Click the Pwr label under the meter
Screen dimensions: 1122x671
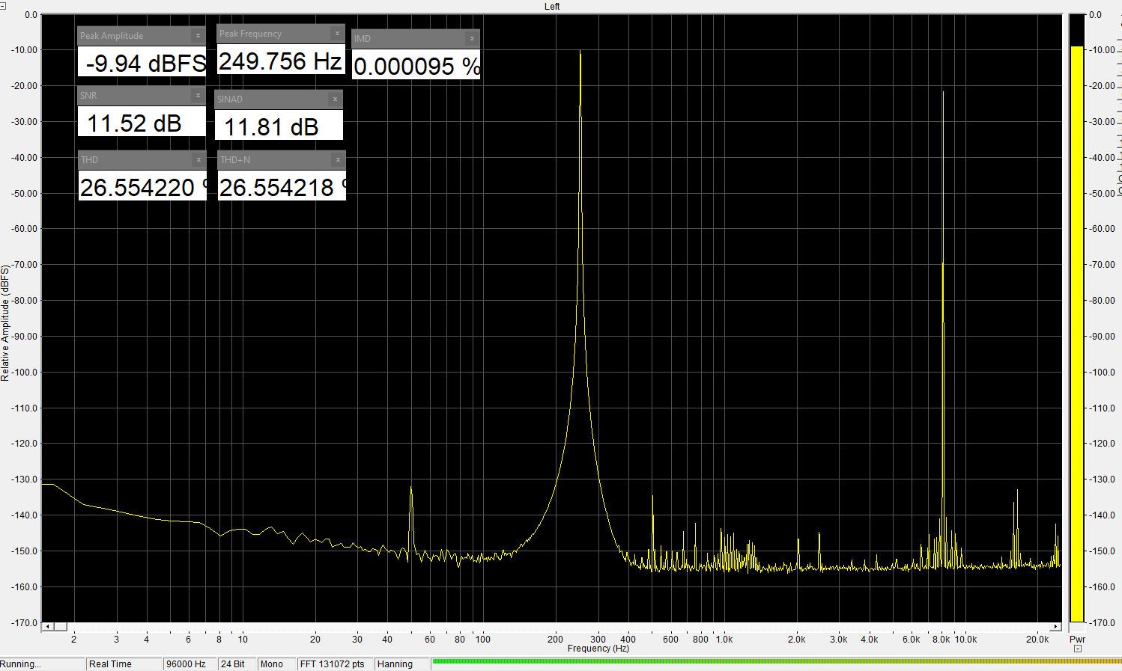tap(1077, 640)
